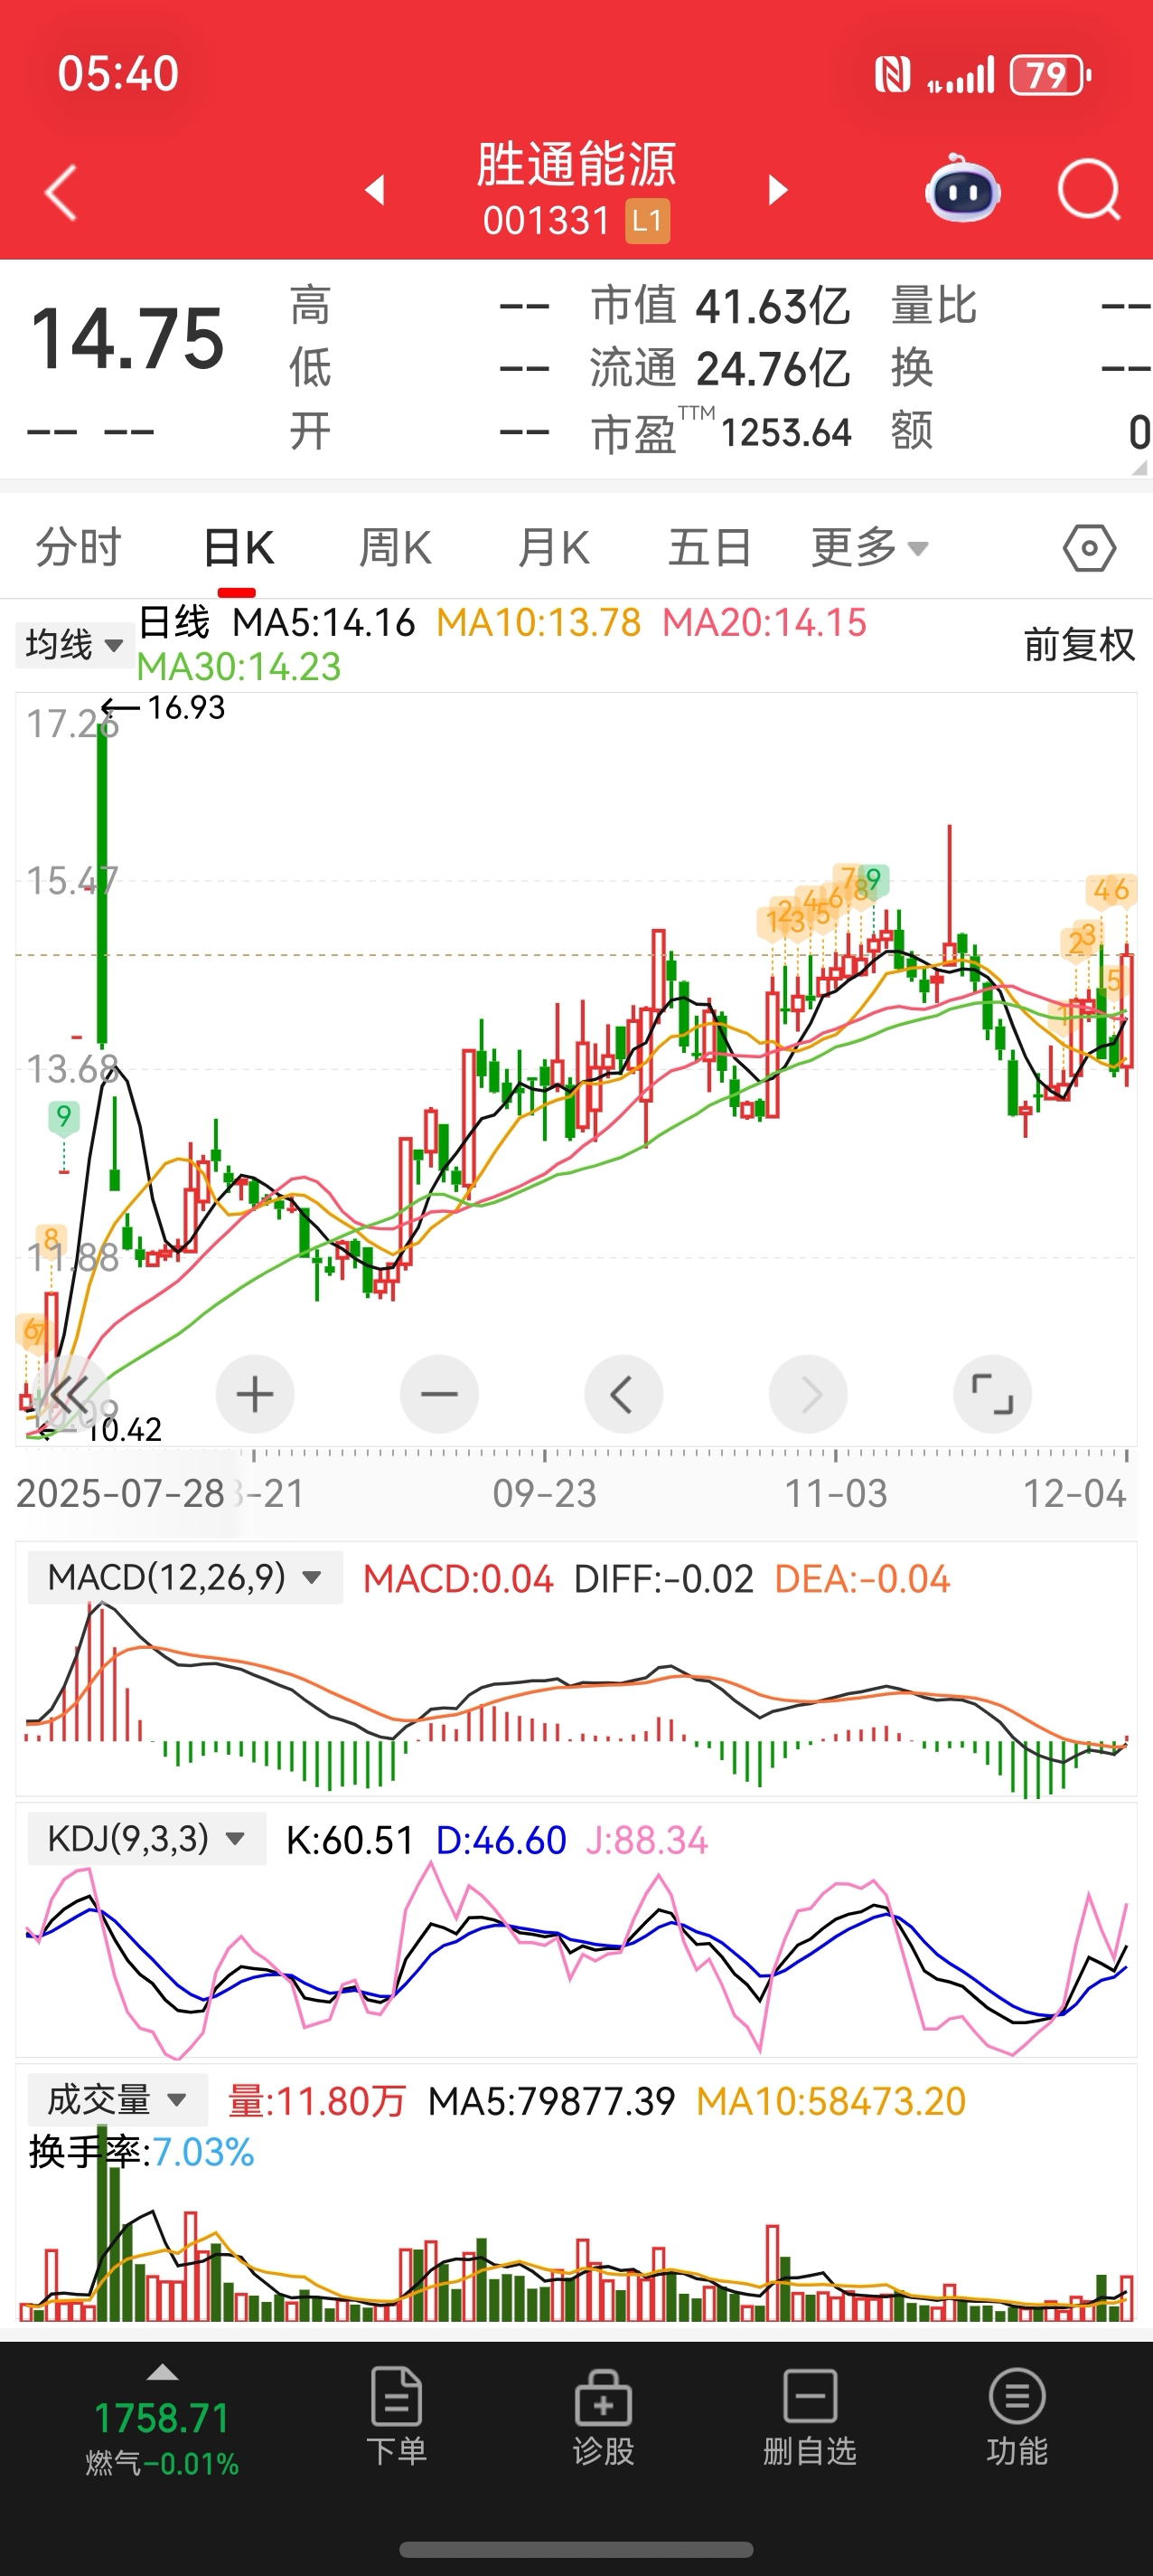Enter fullscreen chart mode

(x=992, y=1394)
